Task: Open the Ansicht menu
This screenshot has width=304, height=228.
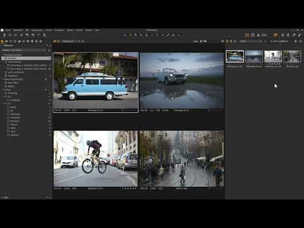Action: pyautogui.click(x=79, y=30)
